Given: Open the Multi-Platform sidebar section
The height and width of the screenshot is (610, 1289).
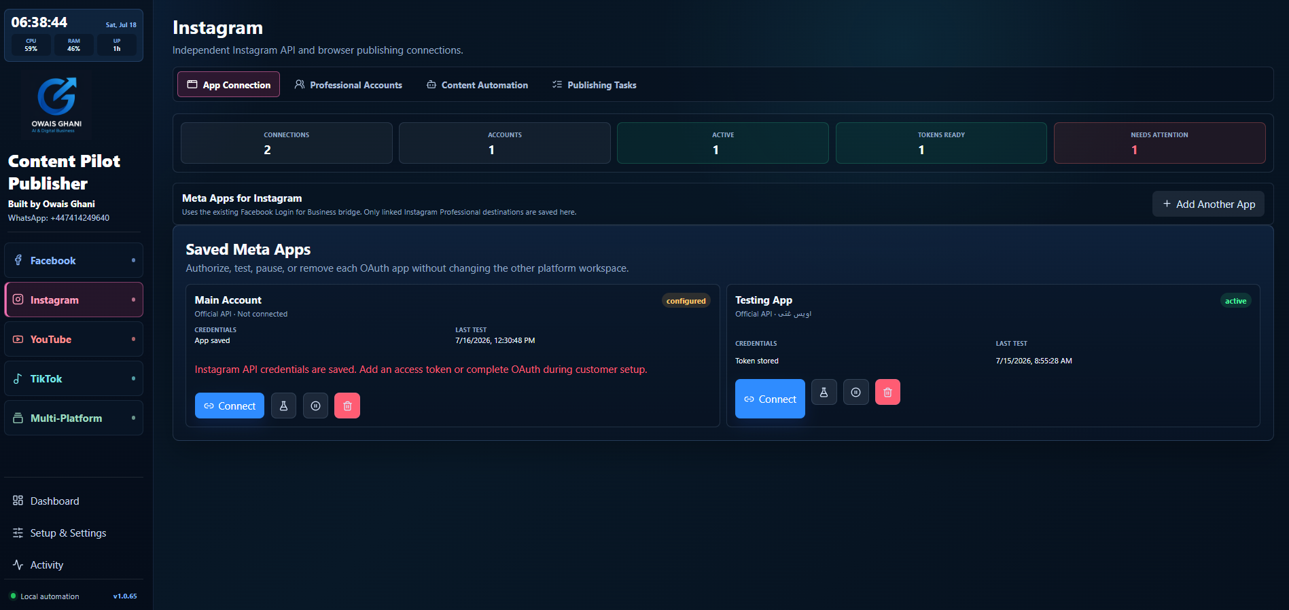Looking at the screenshot, I should point(73,418).
